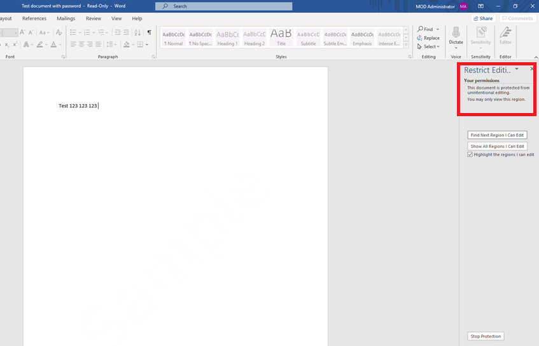The width and height of the screenshot is (539, 346).
Task: Click the font color A icon
Action: click(53, 44)
